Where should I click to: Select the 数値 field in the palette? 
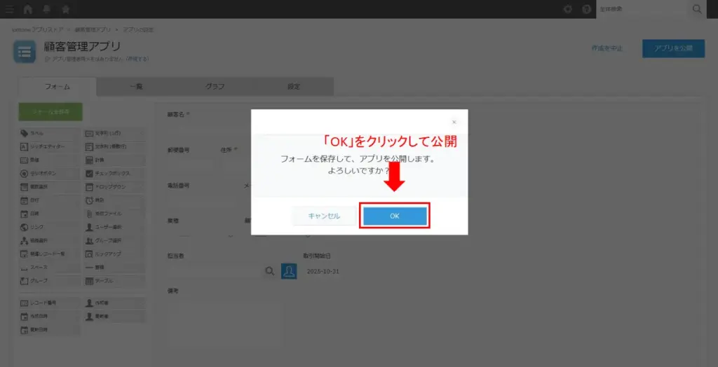coord(50,160)
